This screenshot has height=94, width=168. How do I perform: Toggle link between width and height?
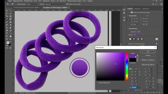[129, 20]
